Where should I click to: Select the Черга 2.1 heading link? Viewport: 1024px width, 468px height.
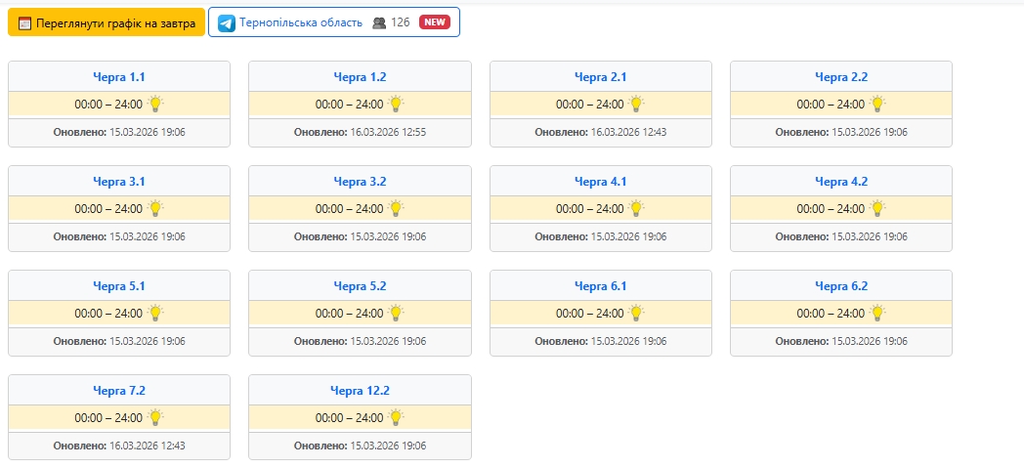600,76
